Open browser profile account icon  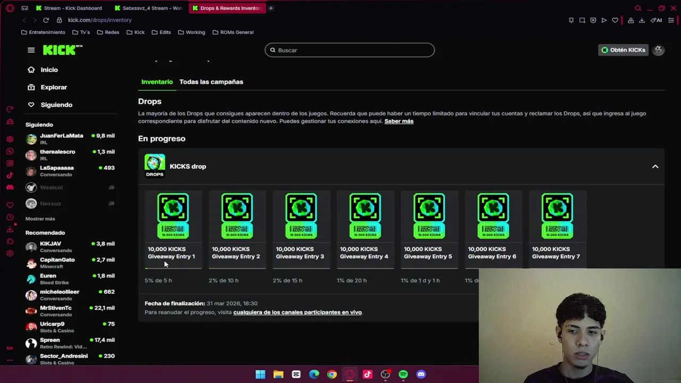click(x=630, y=20)
